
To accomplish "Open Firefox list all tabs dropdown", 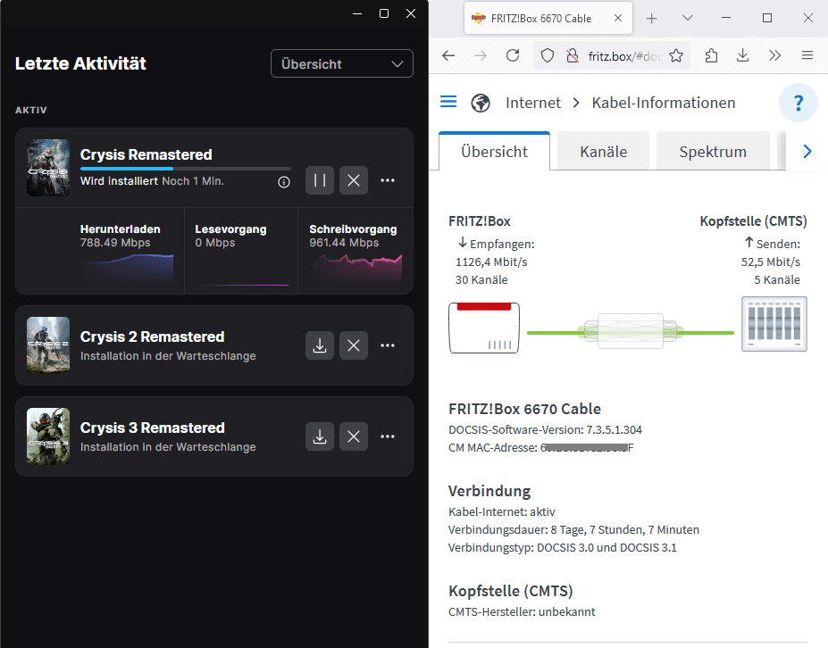I will coord(687,18).
